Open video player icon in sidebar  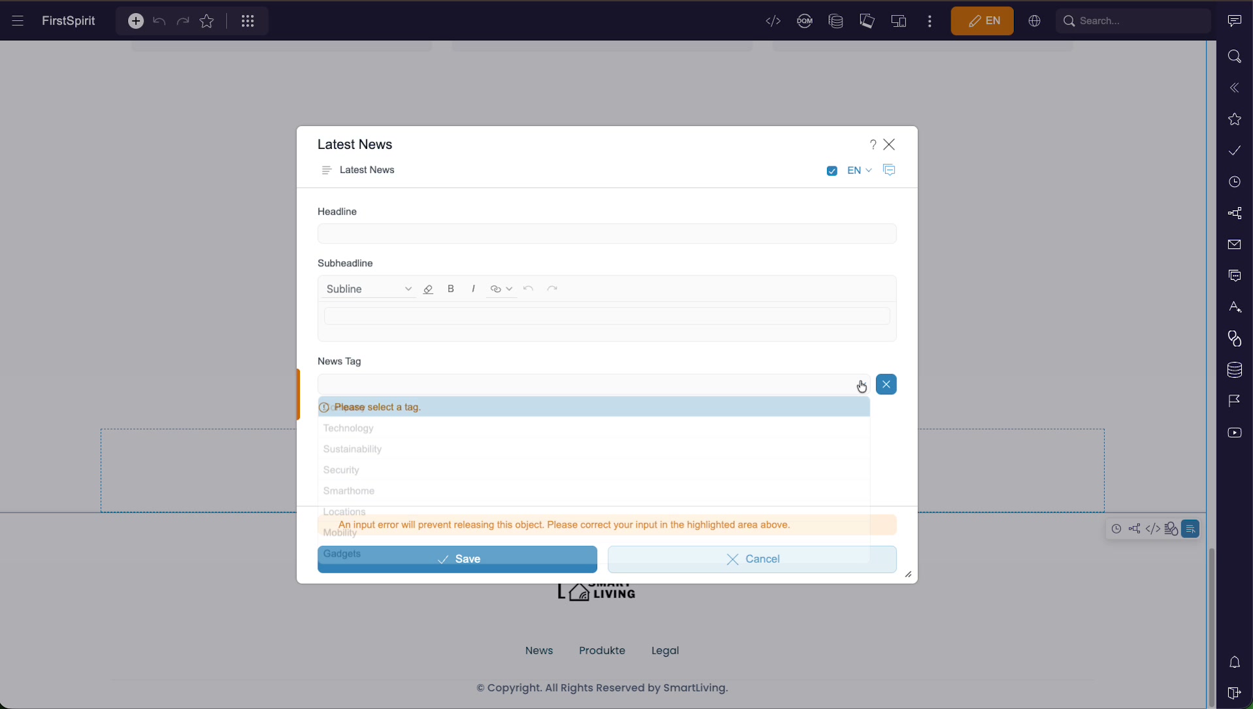1235,433
